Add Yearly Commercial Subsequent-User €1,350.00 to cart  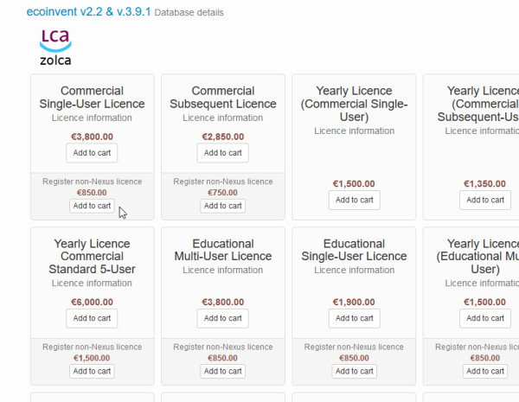tap(485, 200)
